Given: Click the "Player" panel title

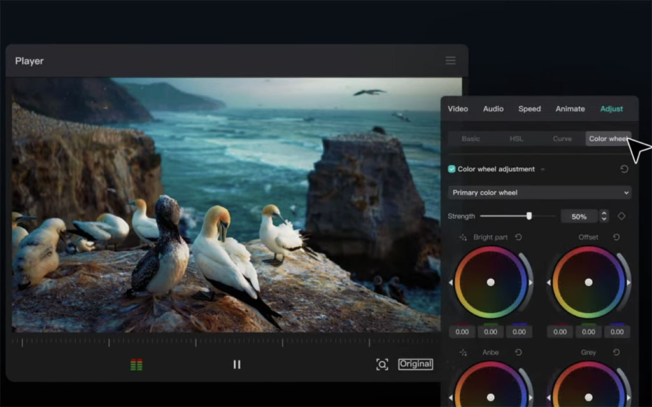Looking at the screenshot, I should (29, 61).
